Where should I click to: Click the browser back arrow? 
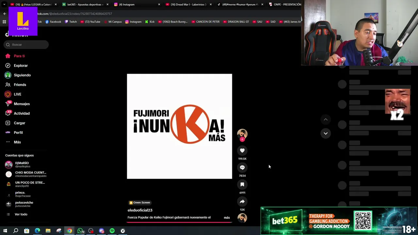pyautogui.click(x=5, y=14)
